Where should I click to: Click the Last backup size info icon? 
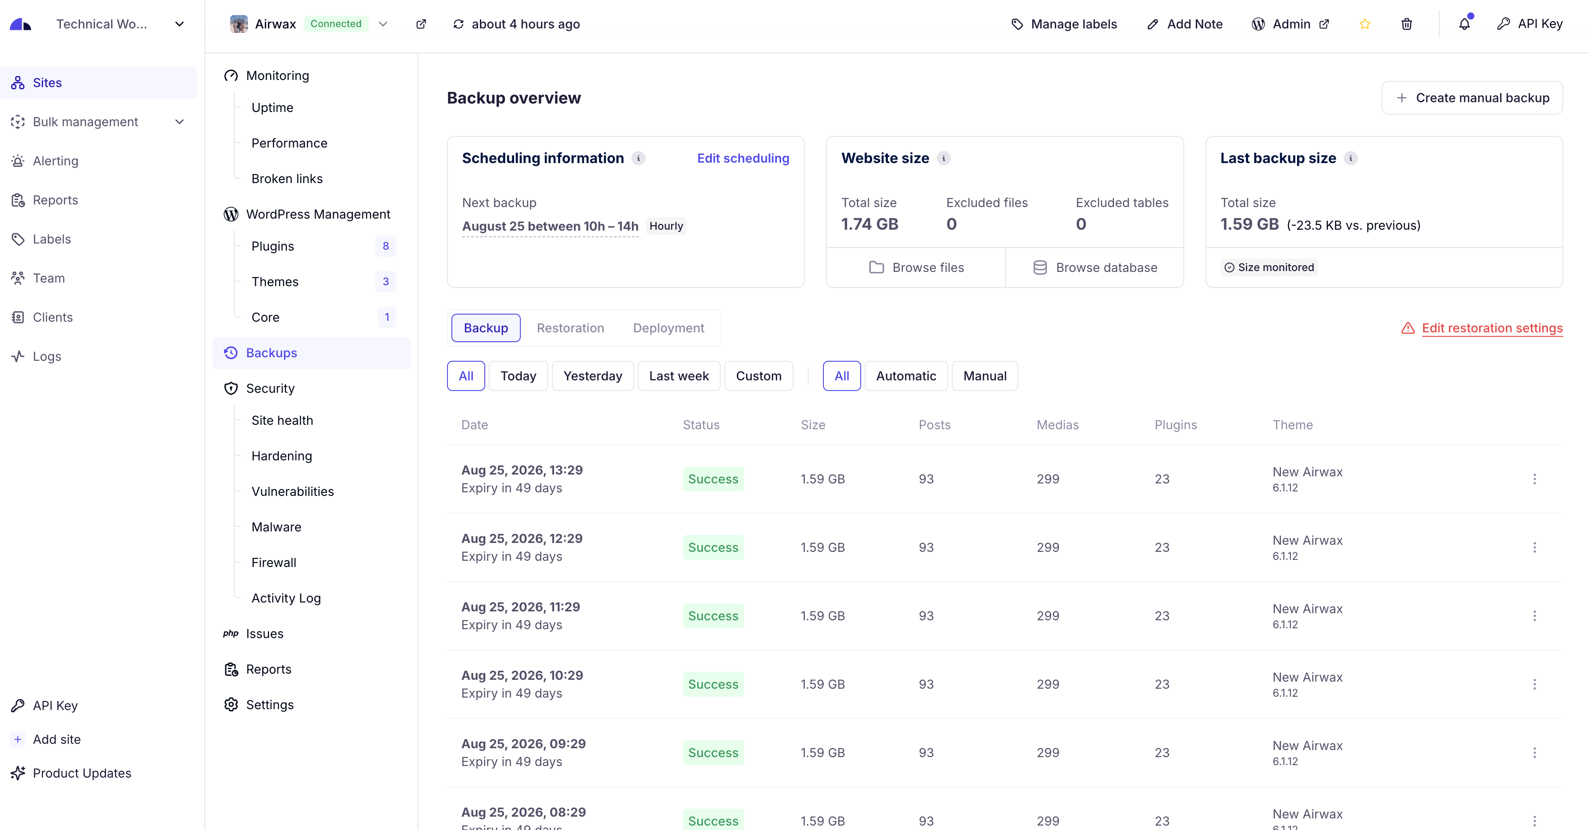click(1350, 159)
